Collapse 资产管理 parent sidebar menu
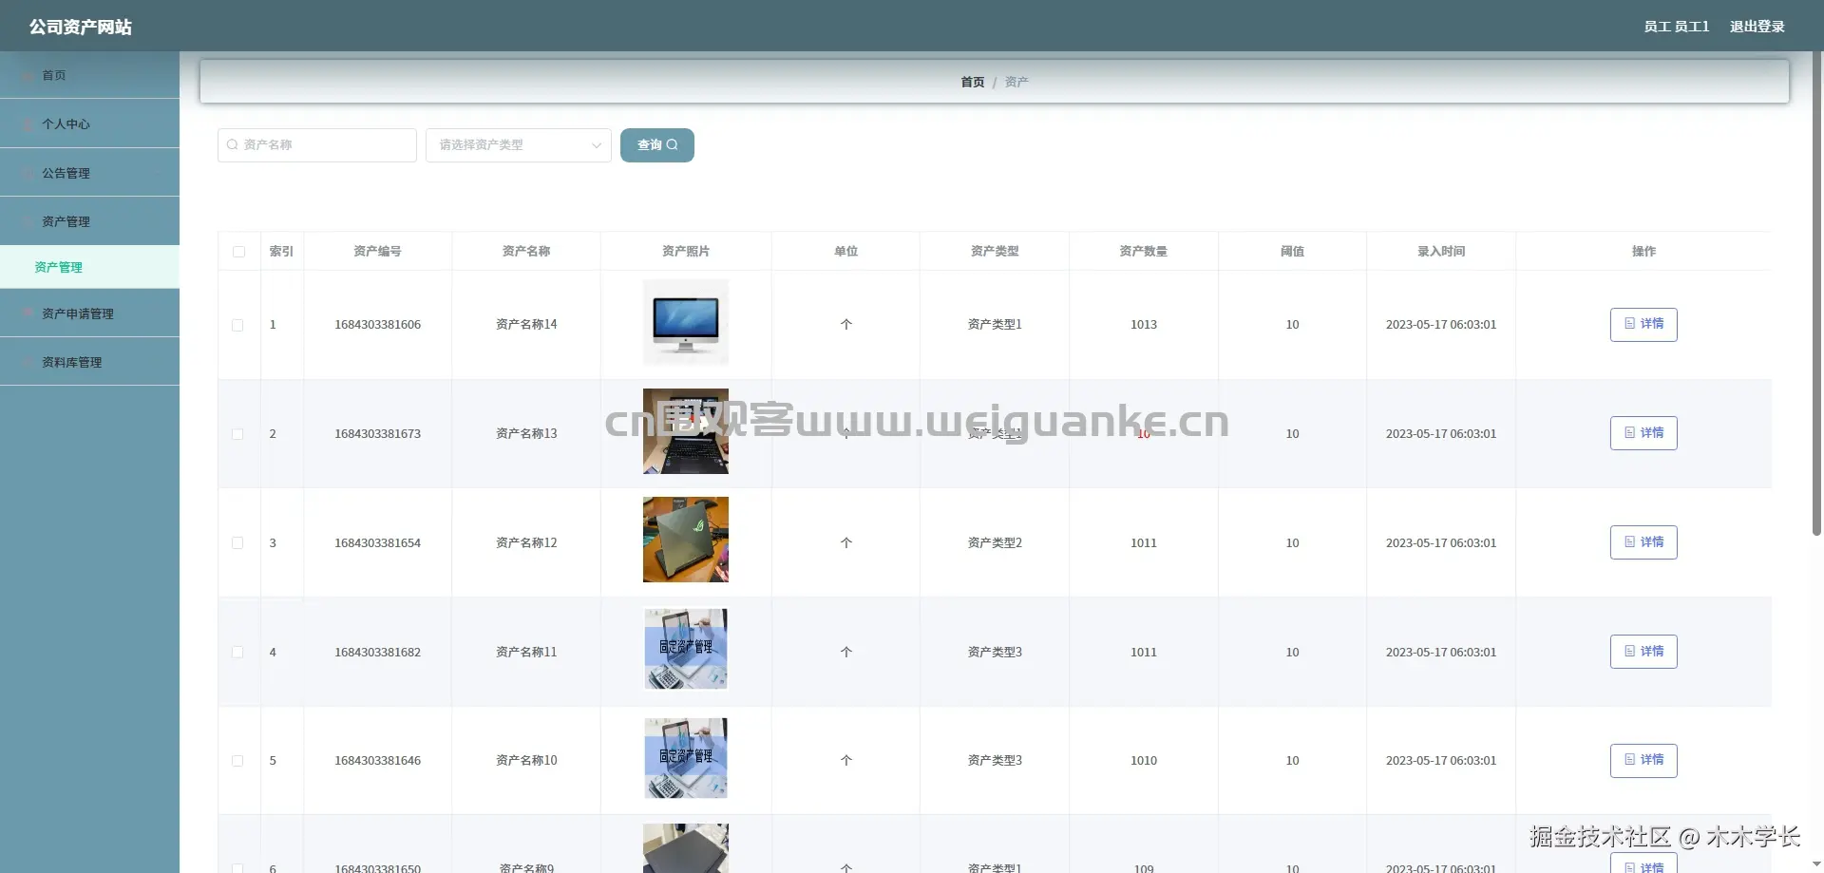 (89, 221)
